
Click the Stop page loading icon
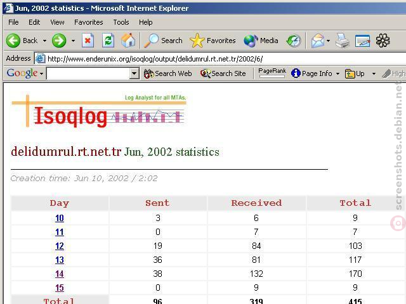[x=88, y=41]
